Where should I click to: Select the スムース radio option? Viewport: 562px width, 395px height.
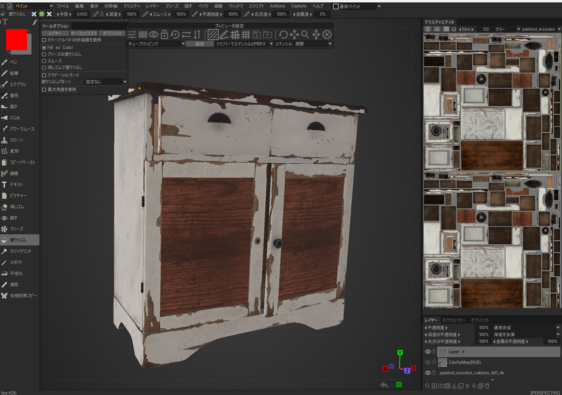[x=44, y=61]
